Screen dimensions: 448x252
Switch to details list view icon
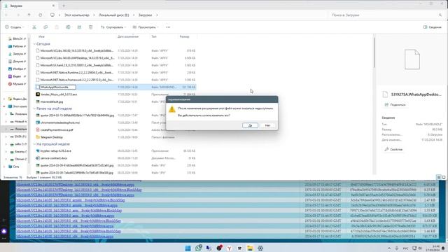click(439, 177)
